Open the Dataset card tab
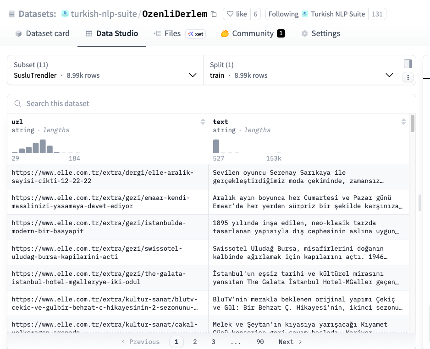 tap(42, 33)
